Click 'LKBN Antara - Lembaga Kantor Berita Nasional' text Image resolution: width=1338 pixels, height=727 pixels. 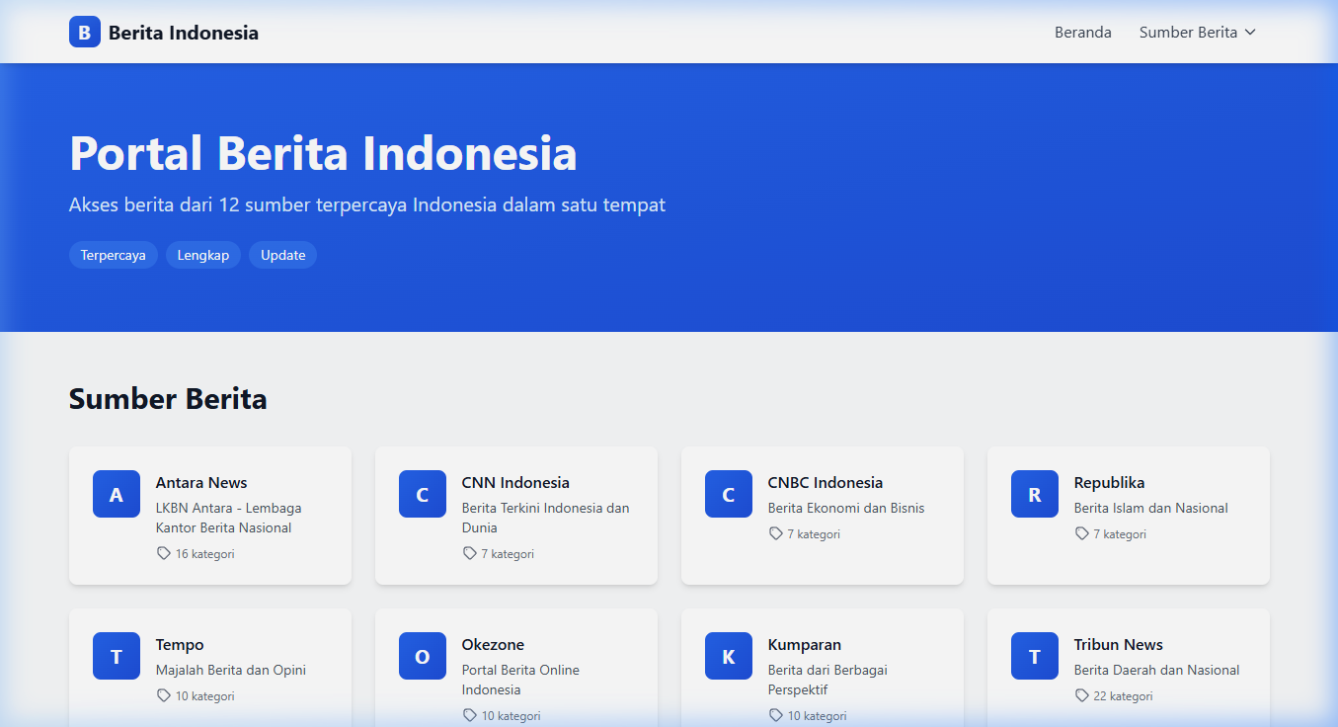(229, 518)
